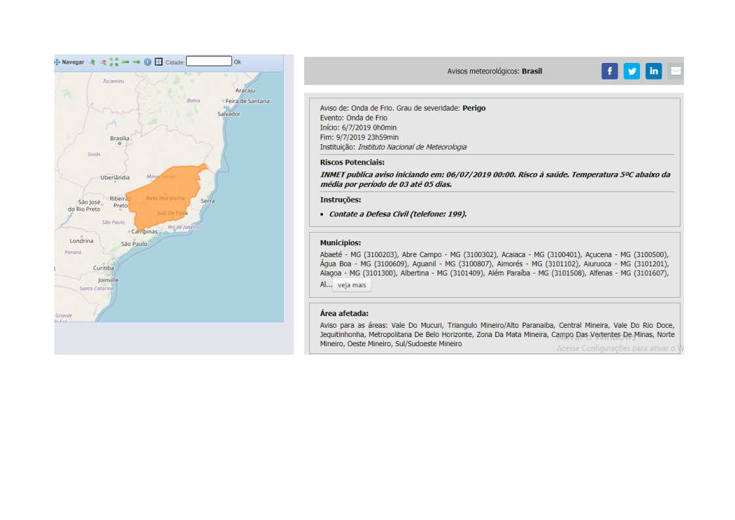This screenshot has height=520, width=735.
Task: Click São Paulo city label on map
Action: [x=134, y=244]
